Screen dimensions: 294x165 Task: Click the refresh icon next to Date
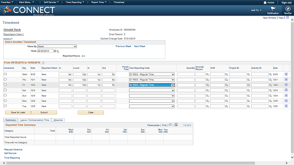click(x=58, y=51)
